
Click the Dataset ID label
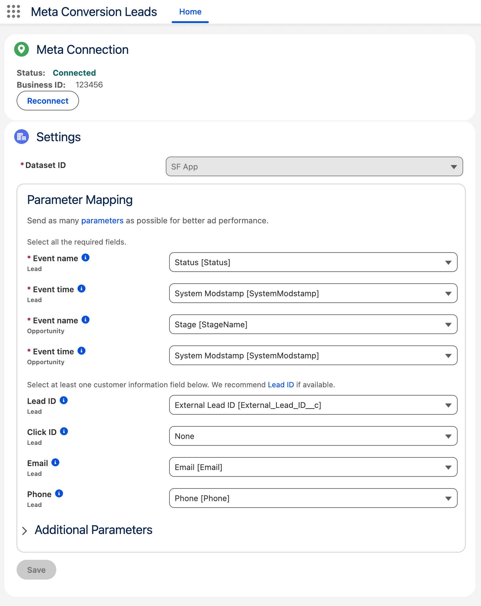pos(46,165)
